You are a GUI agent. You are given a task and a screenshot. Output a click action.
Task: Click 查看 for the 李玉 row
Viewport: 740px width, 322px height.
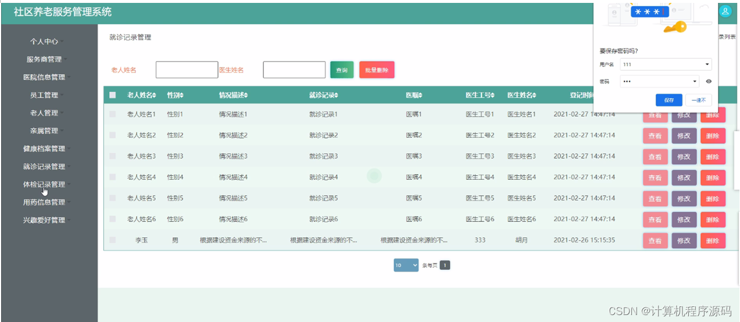pyautogui.click(x=655, y=240)
